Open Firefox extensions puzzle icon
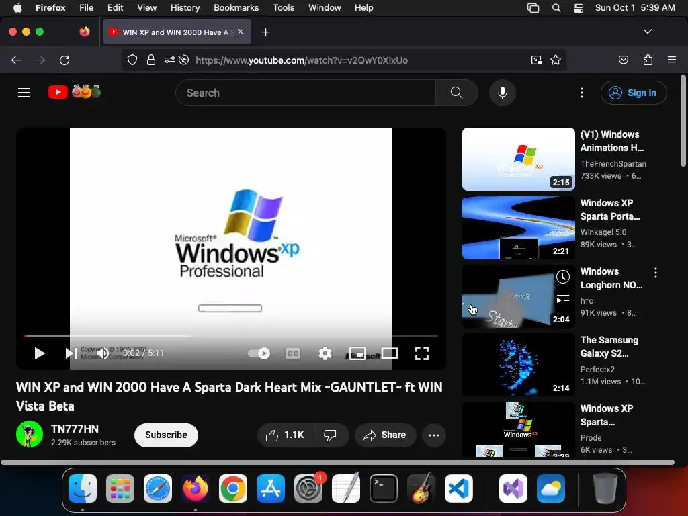The height and width of the screenshot is (516, 688). coord(648,60)
